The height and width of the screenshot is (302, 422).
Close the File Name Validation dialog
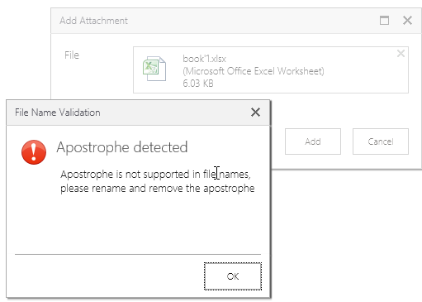coord(255,113)
